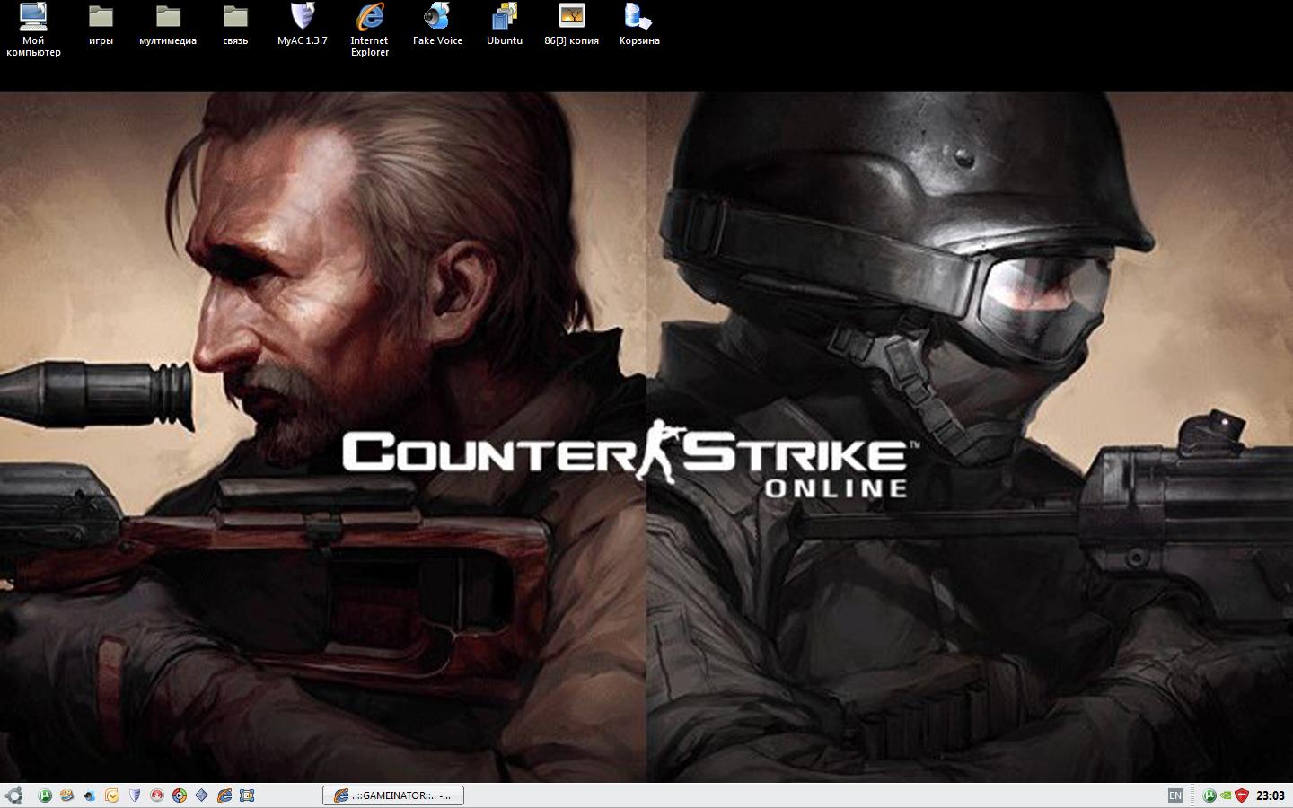1293x808 pixels.
Task: Click the 23:03 taskbar clock
Action: pos(1271,795)
